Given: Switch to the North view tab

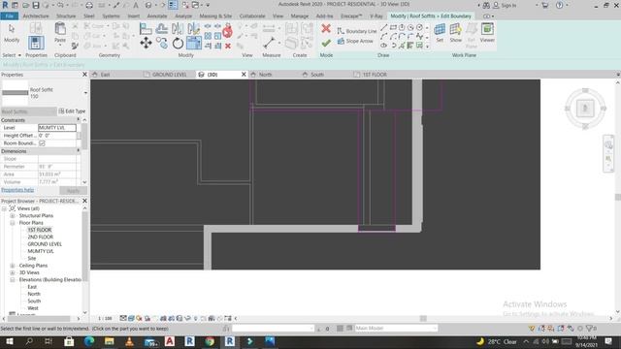Looking at the screenshot, I should [x=265, y=75].
